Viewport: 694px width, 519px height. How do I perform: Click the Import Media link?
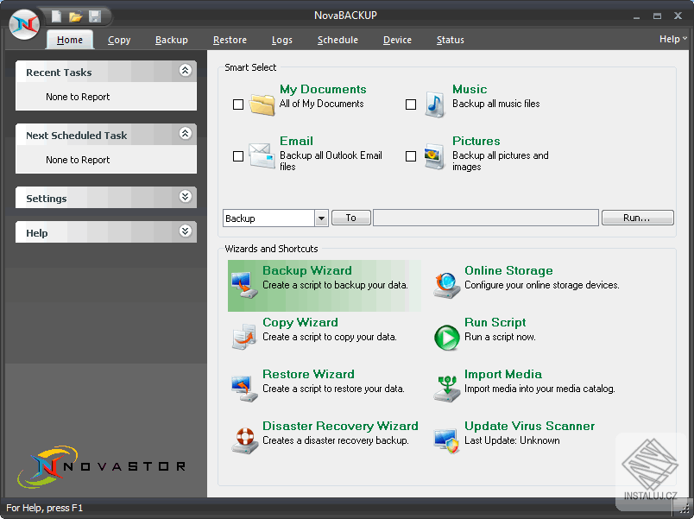(502, 374)
